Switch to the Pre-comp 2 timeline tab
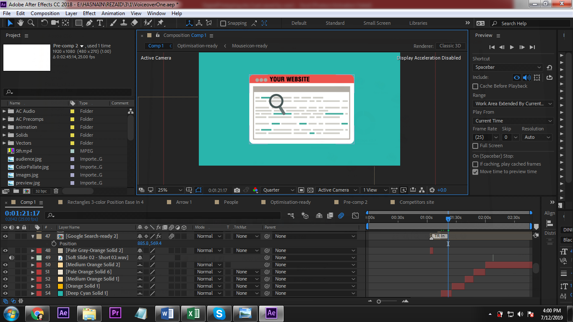The height and width of the screenshot is (322, 573). pyautogui.click(x=355, y=202)
